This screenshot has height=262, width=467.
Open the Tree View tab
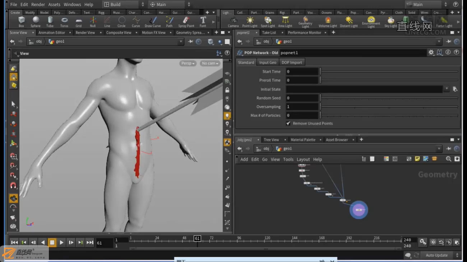click(x=271, y=140)
